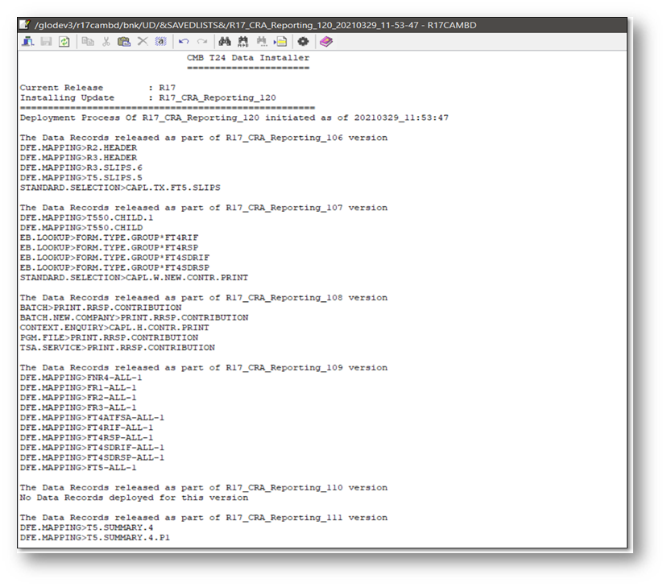Reload the file with the green refresh icon
The width and height of the screenshot is (667, 587).
click(x=64, y=41)
